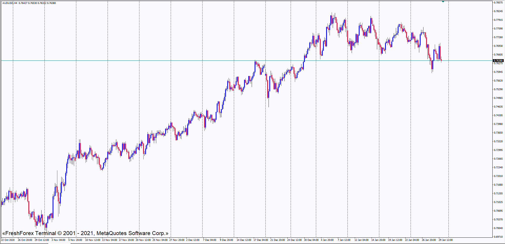505x244 pixels.
Task: Click the 0.74965 price scale label
Action: coord(498,98)
